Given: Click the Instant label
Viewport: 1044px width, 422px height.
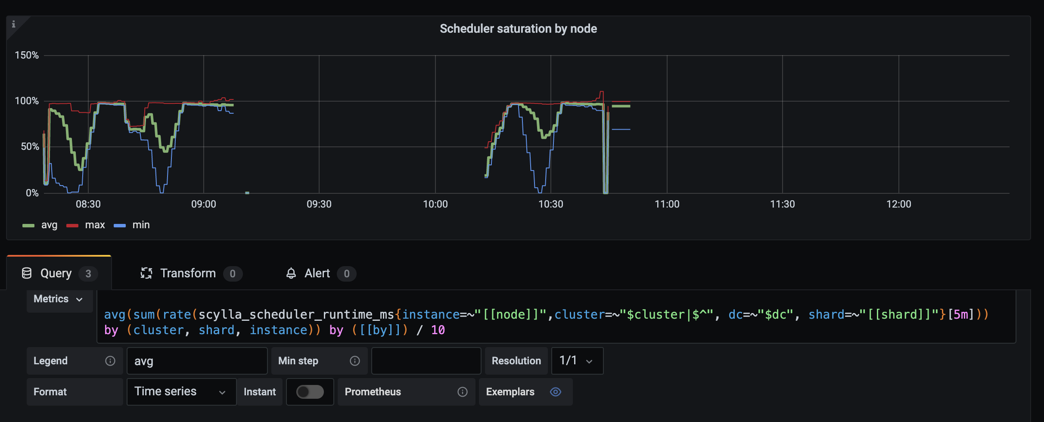Looking at the screenshot, I should pyautogui.click(x=259, y=392).
